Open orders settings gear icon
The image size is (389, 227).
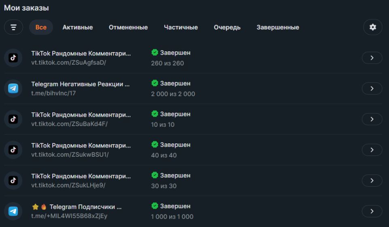[x=372, y=27]
